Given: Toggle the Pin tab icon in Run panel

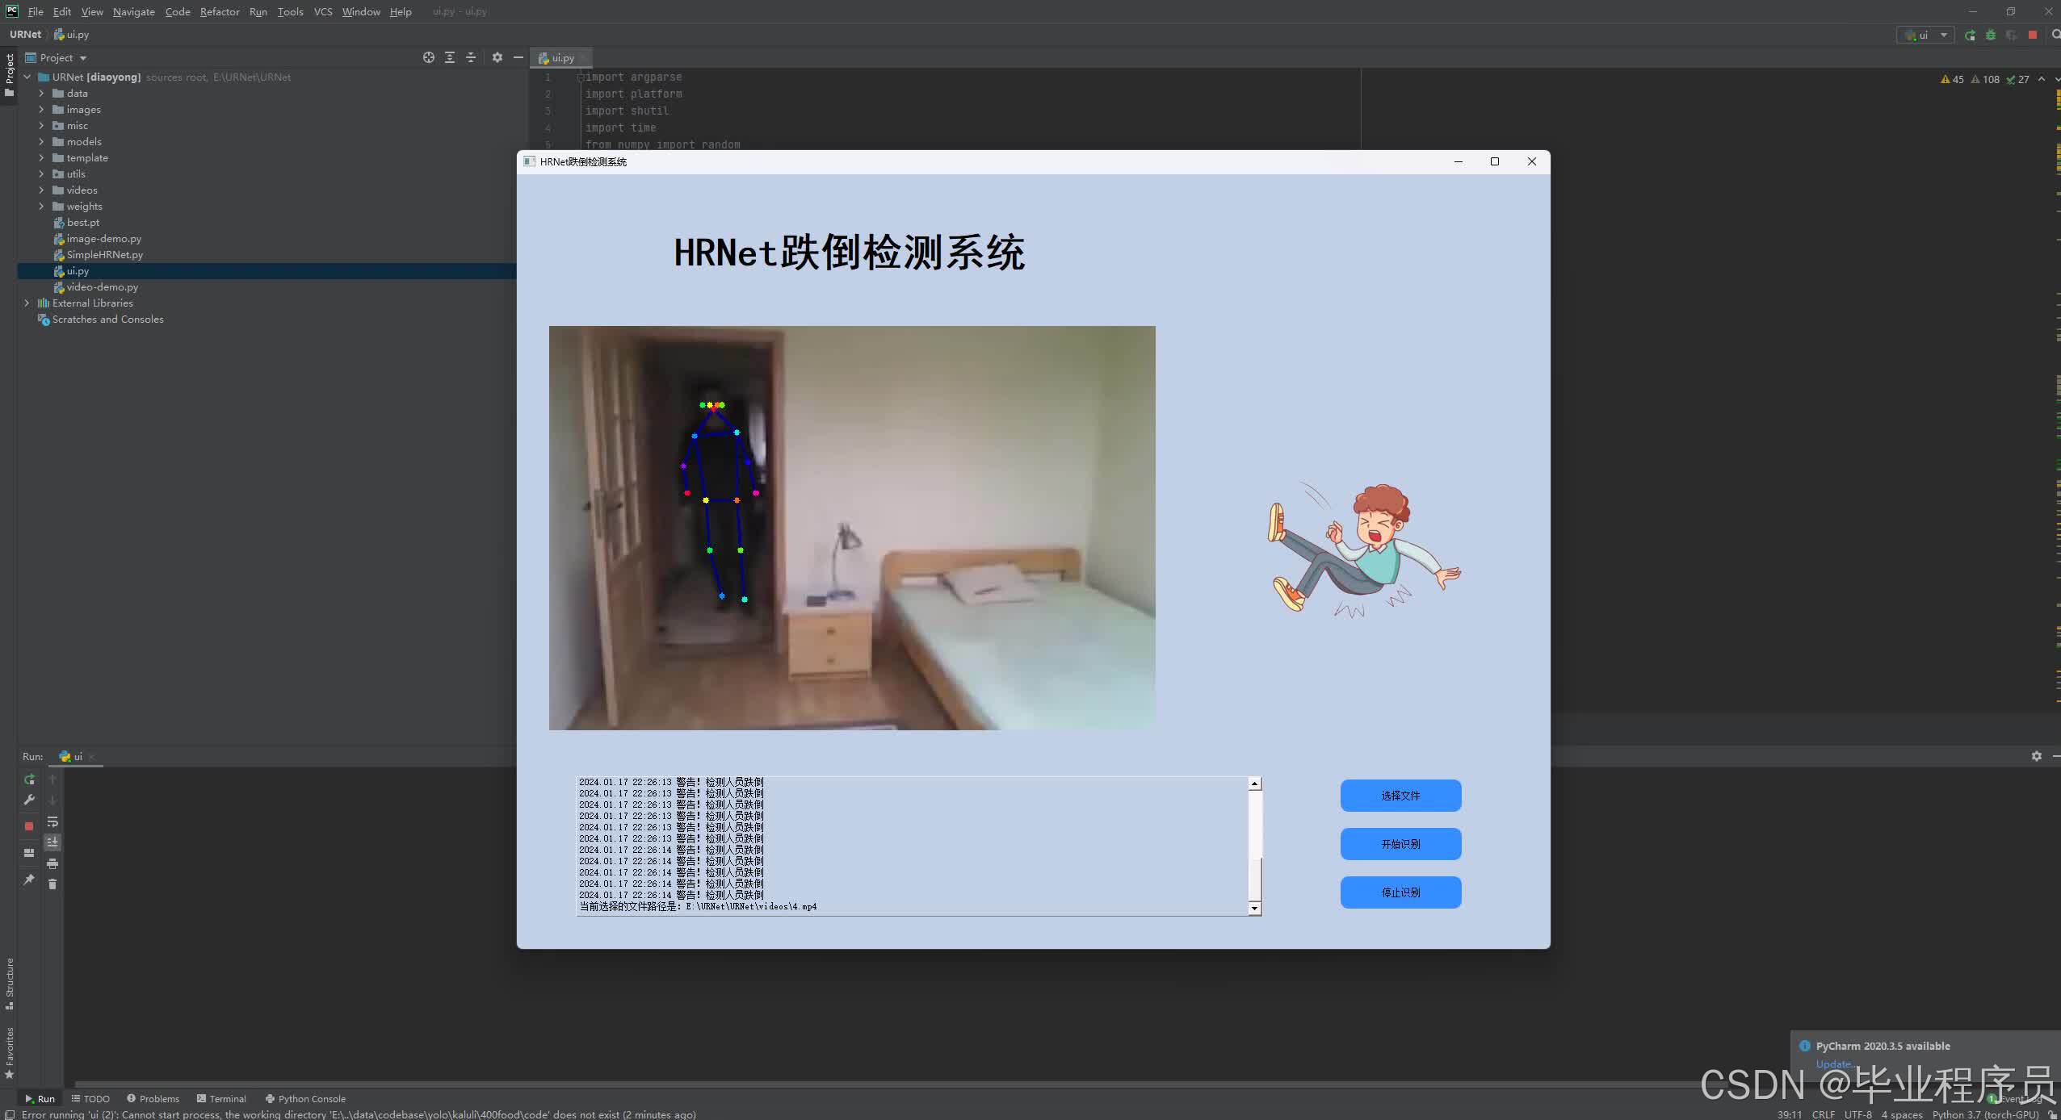Looking at the screenshot, I should [29, 880].
